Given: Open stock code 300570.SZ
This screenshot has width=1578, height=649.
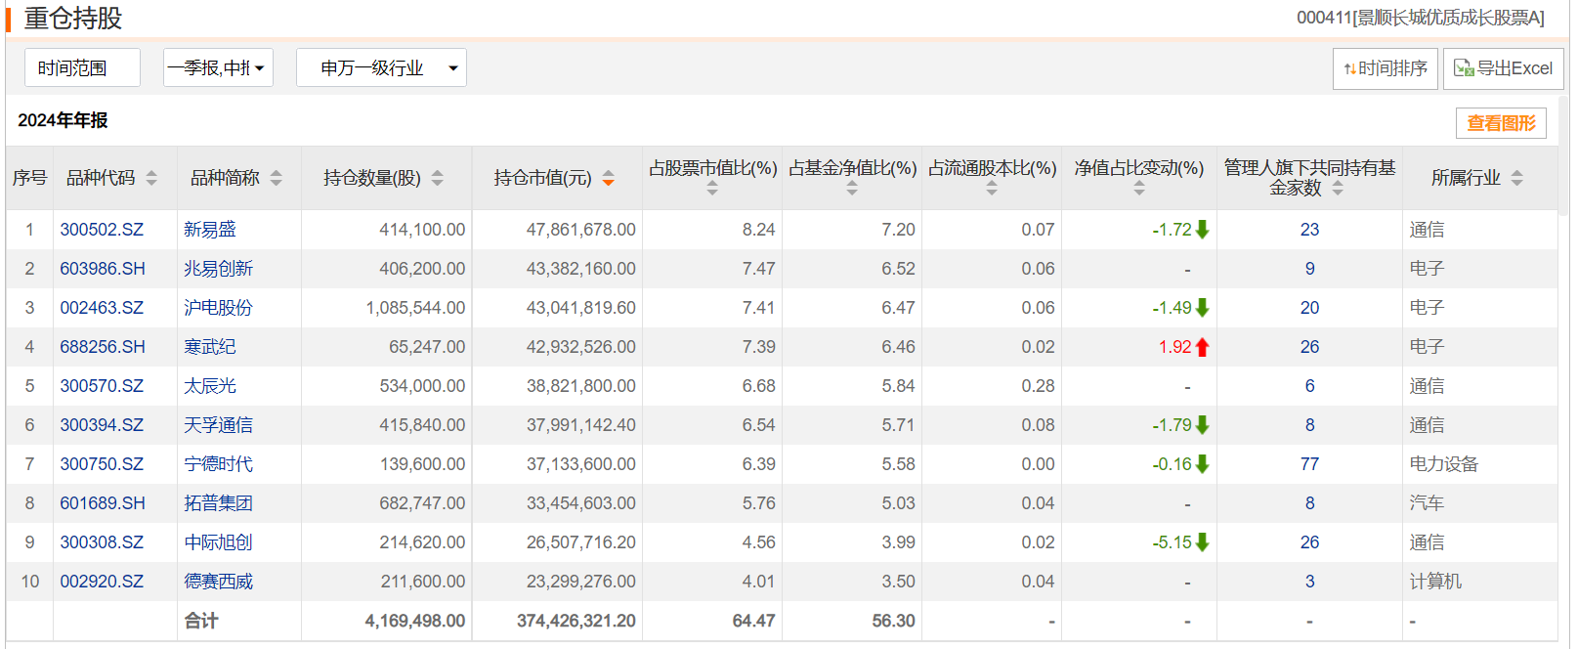Looking at the screenshot, I should [102, 386].
